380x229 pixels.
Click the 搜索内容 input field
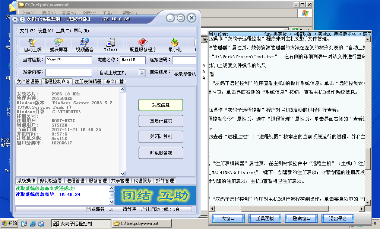point(69,72)
